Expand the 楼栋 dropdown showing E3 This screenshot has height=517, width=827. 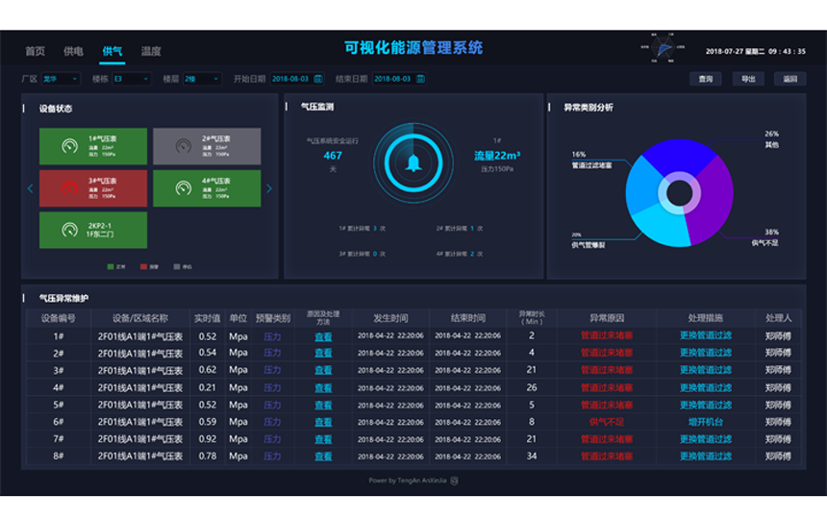pyautogui.click(x=132, y=79)
